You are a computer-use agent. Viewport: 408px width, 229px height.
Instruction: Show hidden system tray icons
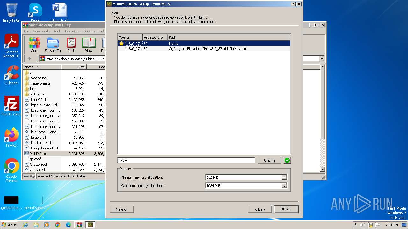click(355, 225)
